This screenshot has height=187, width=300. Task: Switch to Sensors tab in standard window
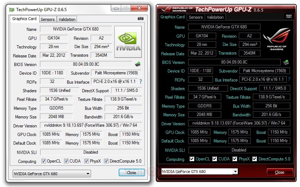pos(47,19)
